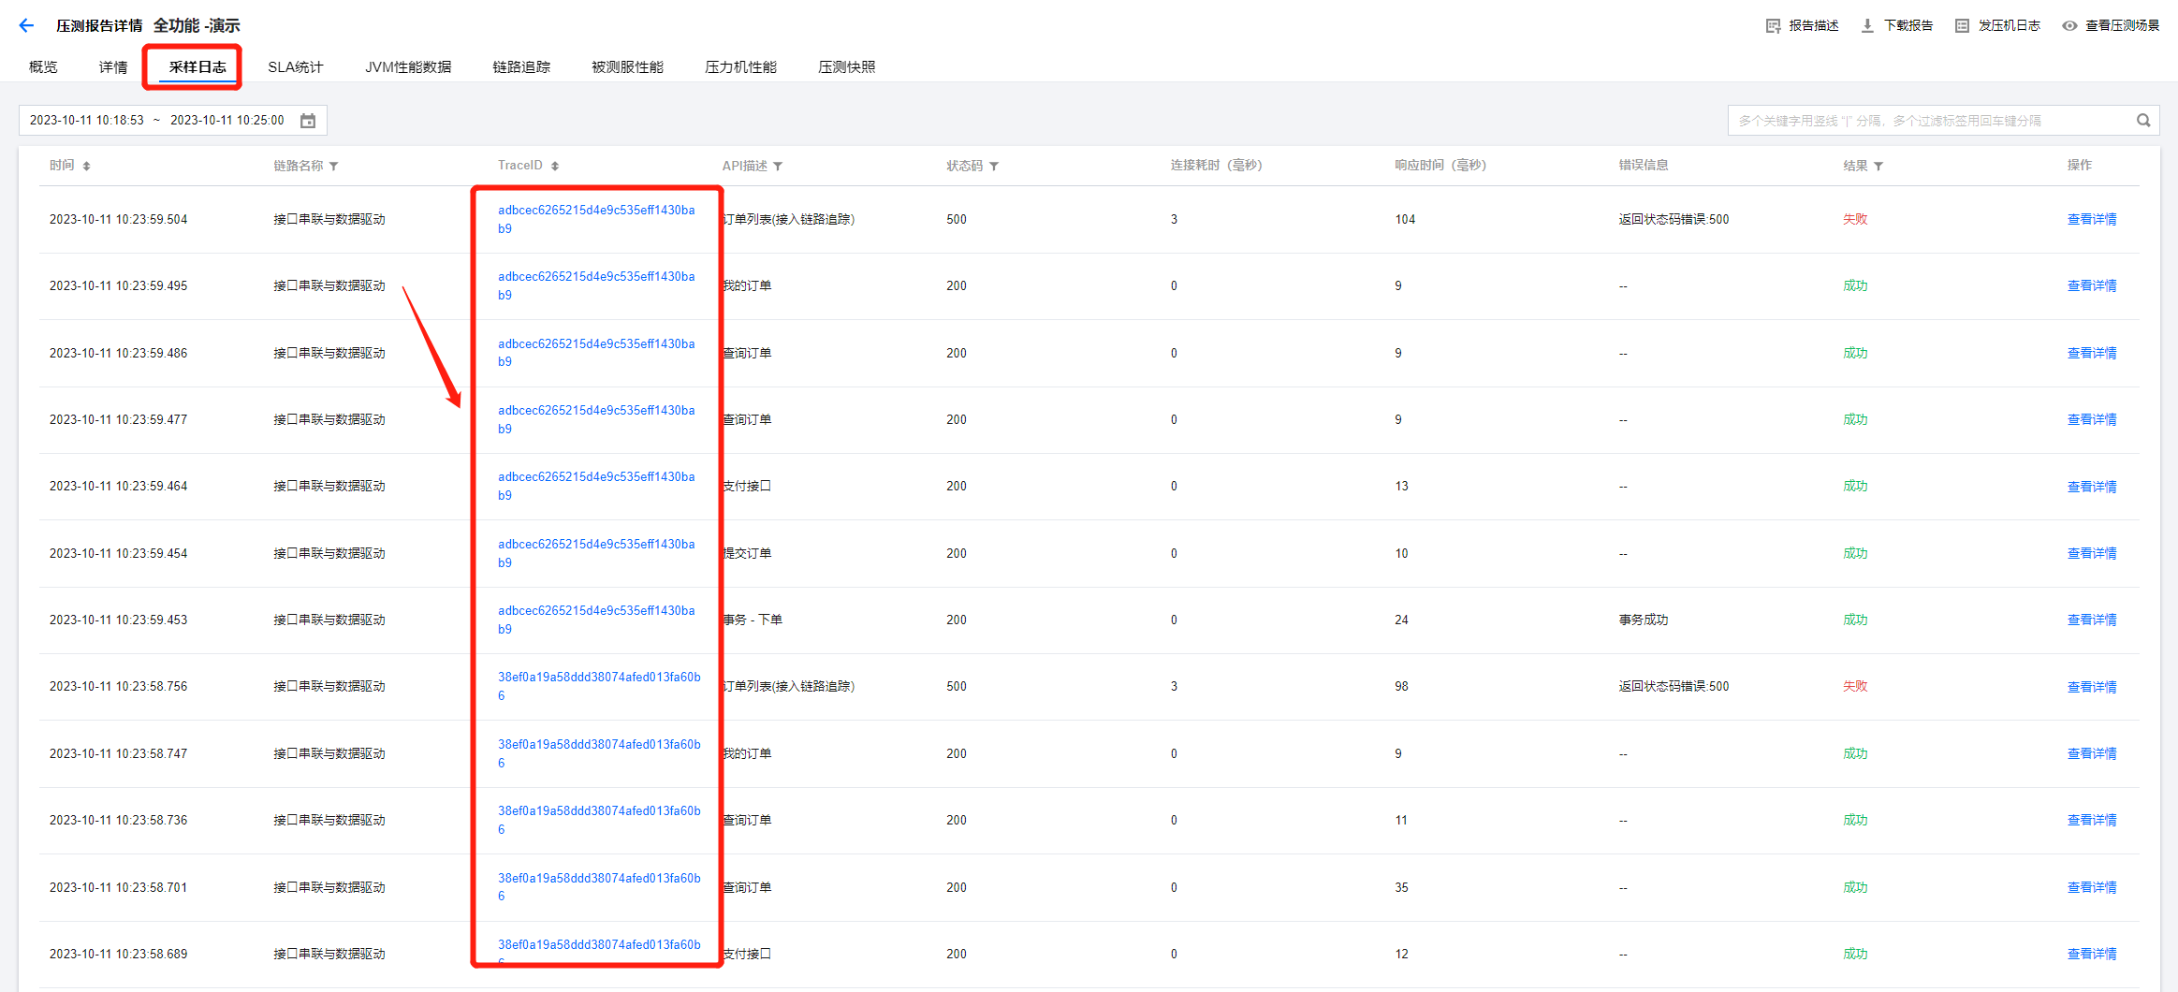Viewport: 2178px width, 992px height.
Task: Click 事务成功 error info cell
Action: (1644, 620)
